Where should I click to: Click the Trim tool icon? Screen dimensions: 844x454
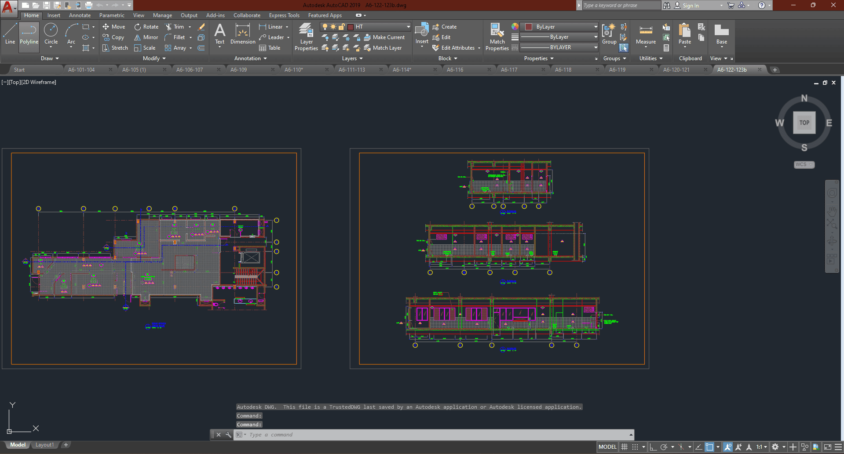[x=168, y=27]
